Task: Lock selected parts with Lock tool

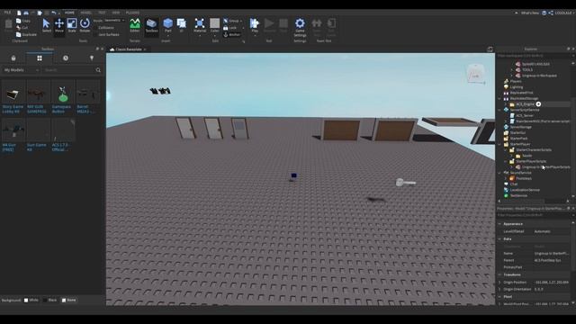Action: point(230,28)
